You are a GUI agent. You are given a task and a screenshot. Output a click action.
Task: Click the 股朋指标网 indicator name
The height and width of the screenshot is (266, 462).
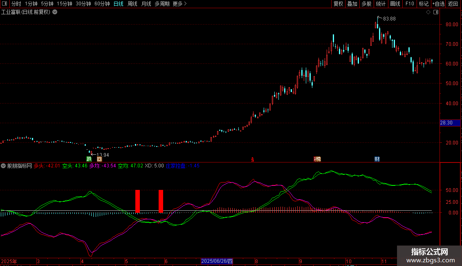[x=20, y=166]
